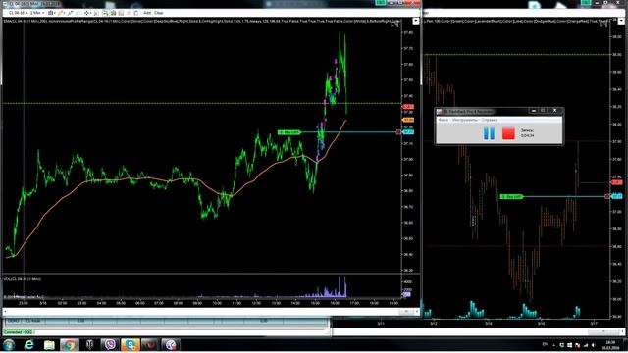Click the volume speaker icon in system tray
The height and width of the screenshot is (353, 628).
tap(594, 345)
